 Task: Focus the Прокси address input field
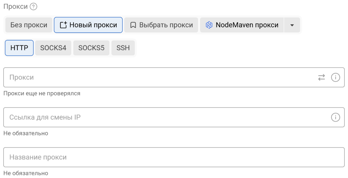[157, 78]
